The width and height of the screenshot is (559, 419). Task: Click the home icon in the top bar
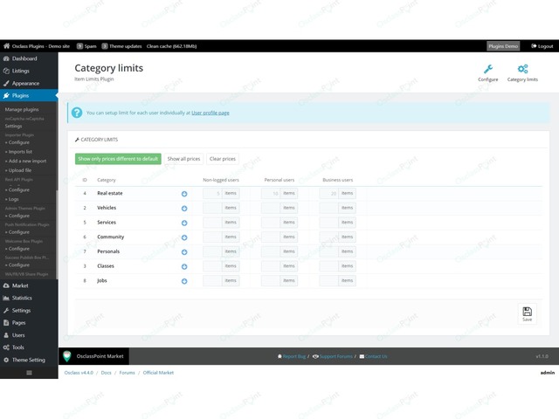pos(6,46)
